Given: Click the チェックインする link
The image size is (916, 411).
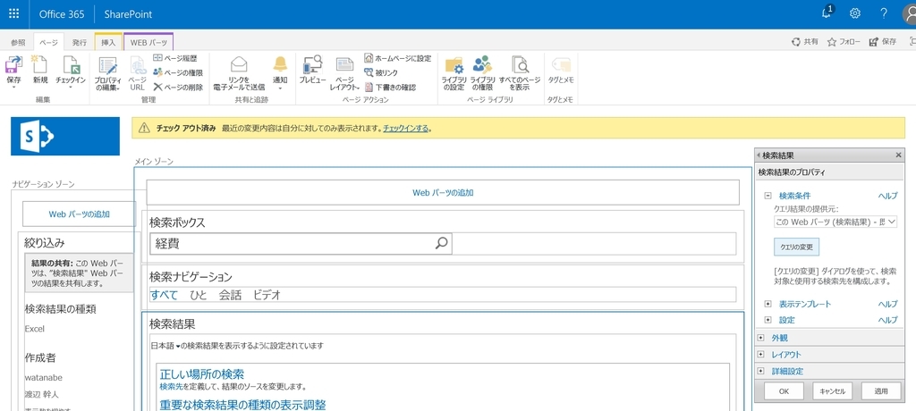Looking at the screenshot, I should 406,128.
